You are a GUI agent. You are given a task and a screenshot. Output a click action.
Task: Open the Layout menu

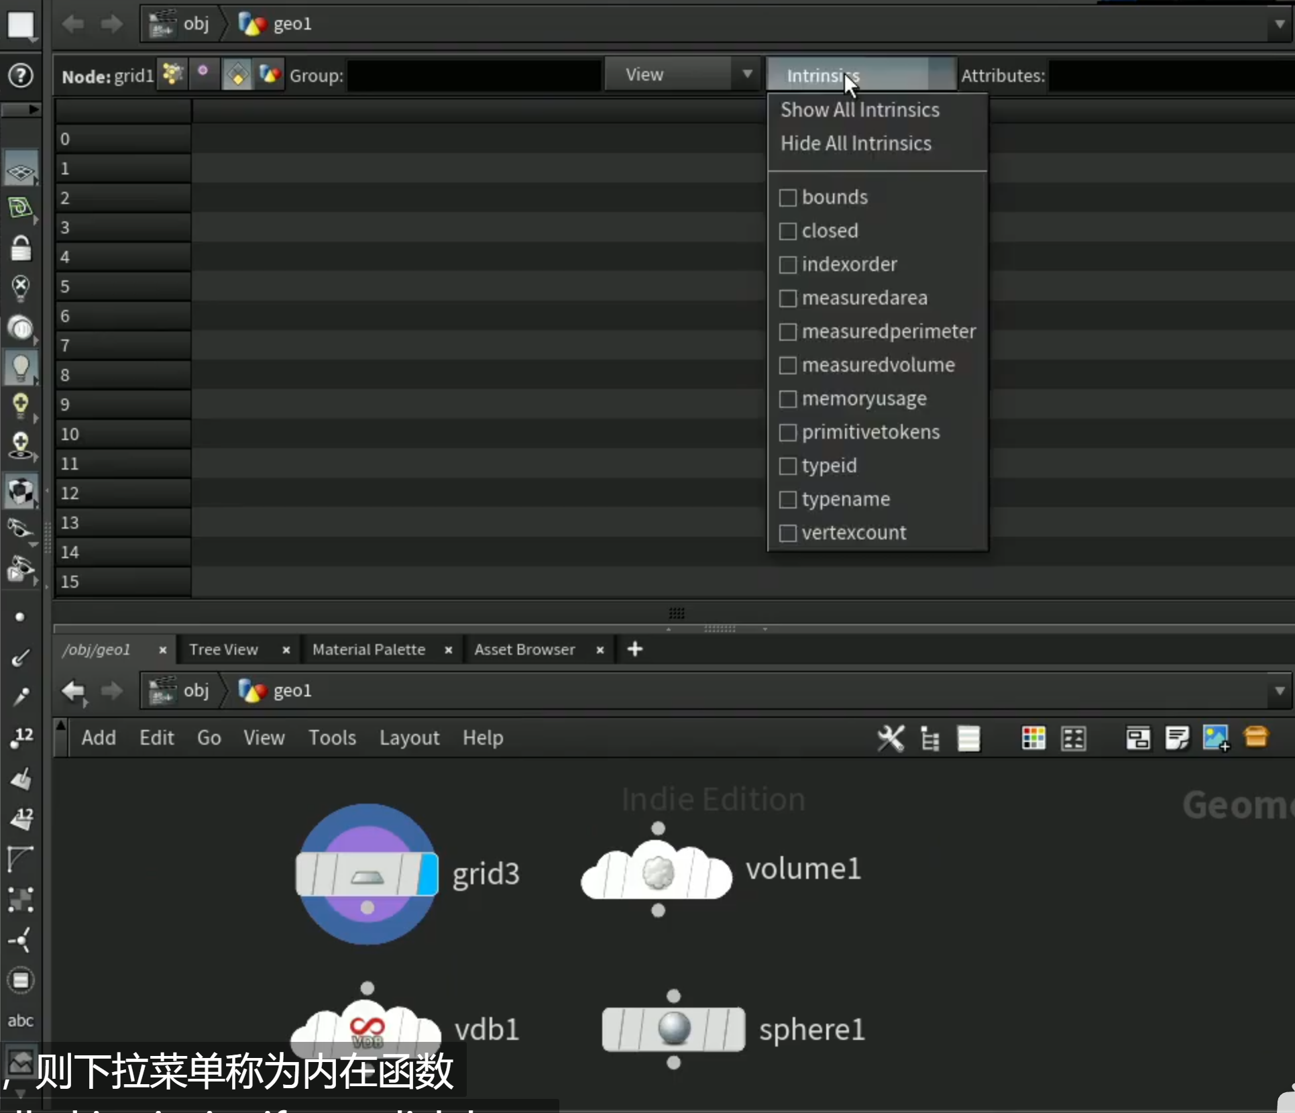[409, 738]
